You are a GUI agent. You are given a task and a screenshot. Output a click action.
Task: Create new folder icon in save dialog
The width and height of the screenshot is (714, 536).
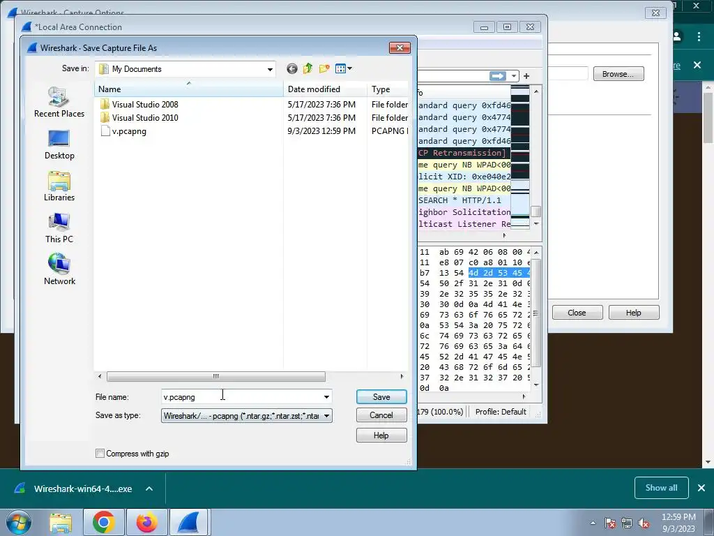pyautogui.click(x=324, y=68)
